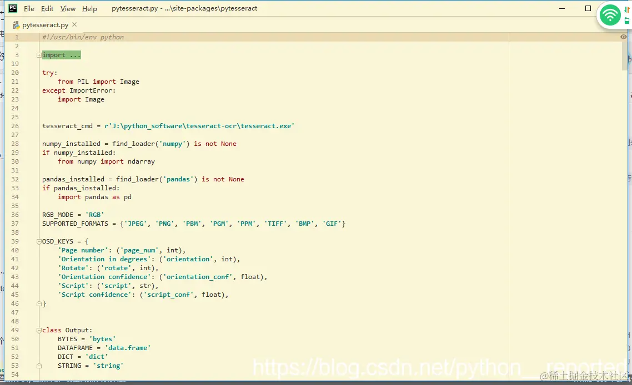Viewport: 632px width, 385px height.
Task: Click the 'TIFF' string in formats set
Action: pyautogui.click(x=275, y=224)
